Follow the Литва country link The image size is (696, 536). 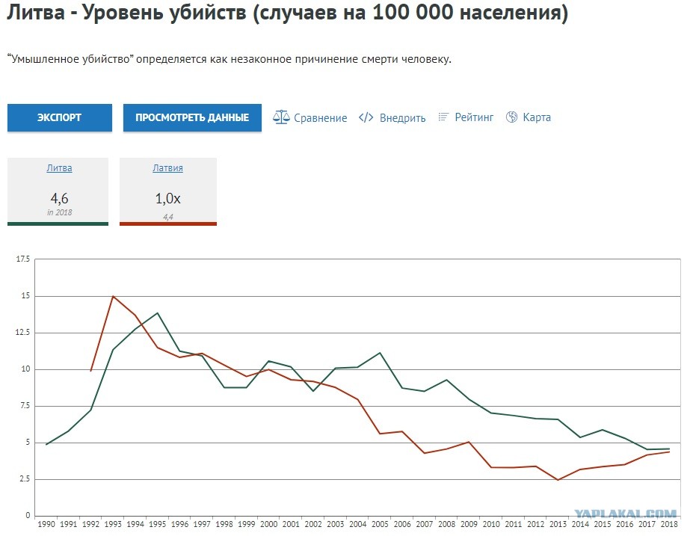tap(59, 168)
